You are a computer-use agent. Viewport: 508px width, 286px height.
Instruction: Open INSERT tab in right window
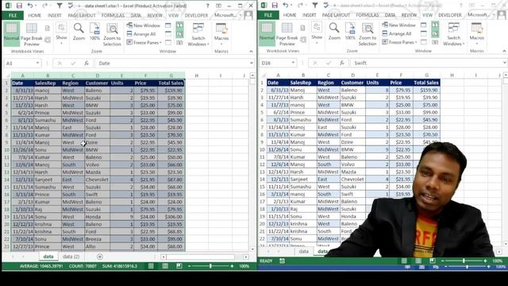coord(310,15)
